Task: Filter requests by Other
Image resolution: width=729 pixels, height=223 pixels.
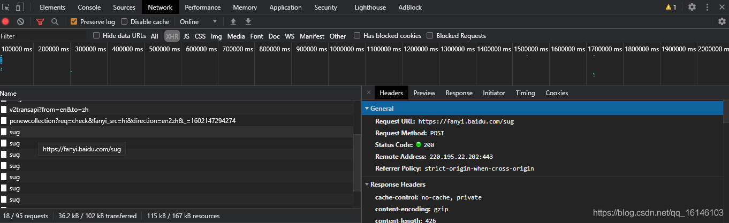Action: (x=338, y=36)
